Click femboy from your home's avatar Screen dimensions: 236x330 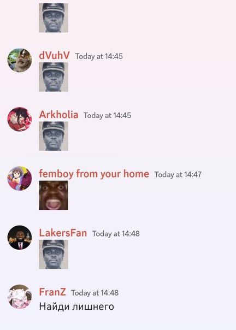pyautogui.click(x=20, y=179)
